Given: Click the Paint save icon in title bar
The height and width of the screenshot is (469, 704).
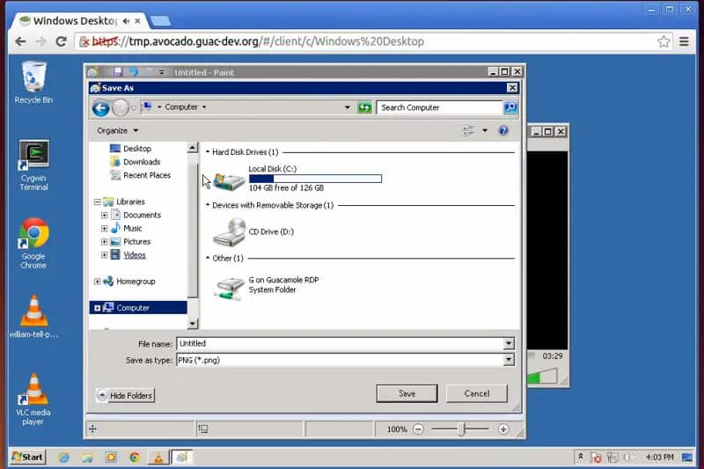Looking at the screenshot, I should (x=118, y=72).
